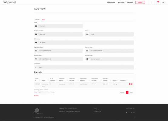Follow the Go back link
This screenshot has width=168, height=121.
coord(36,96)
